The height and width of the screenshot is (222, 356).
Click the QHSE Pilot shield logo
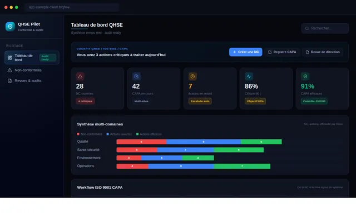tap(10, 27)
